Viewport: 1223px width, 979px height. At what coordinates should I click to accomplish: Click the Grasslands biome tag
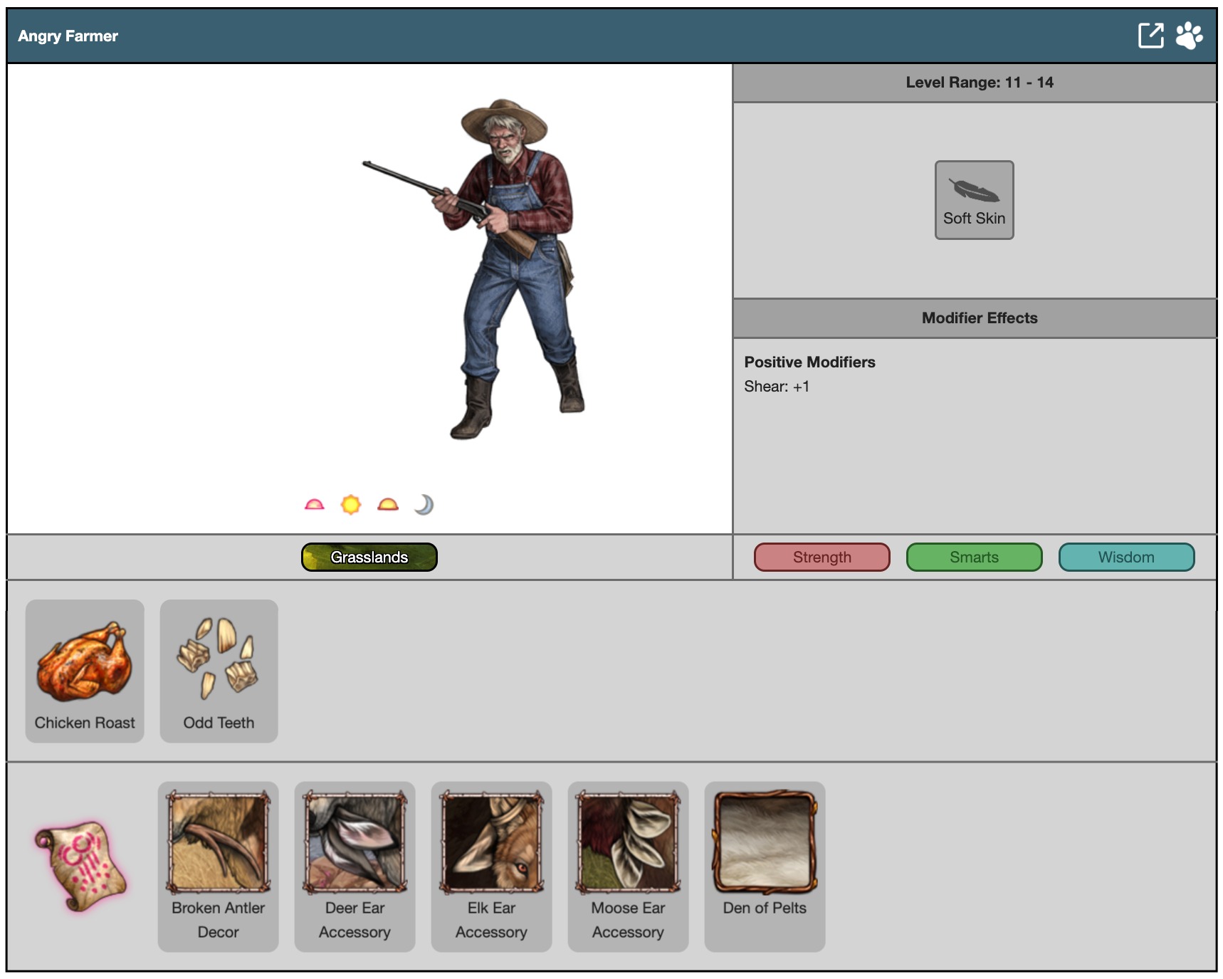(x=369, y=557)
